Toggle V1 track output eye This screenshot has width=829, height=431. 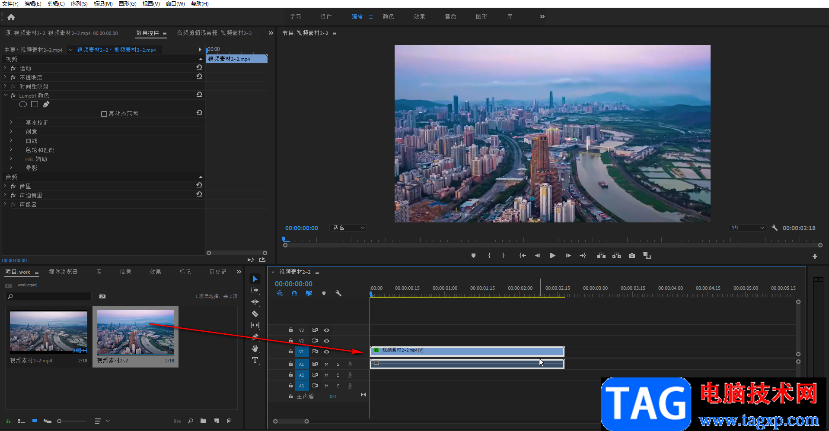click(327, 352)
